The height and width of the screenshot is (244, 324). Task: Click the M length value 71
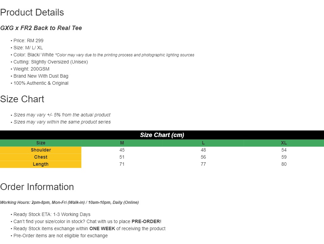coord(122,164)
